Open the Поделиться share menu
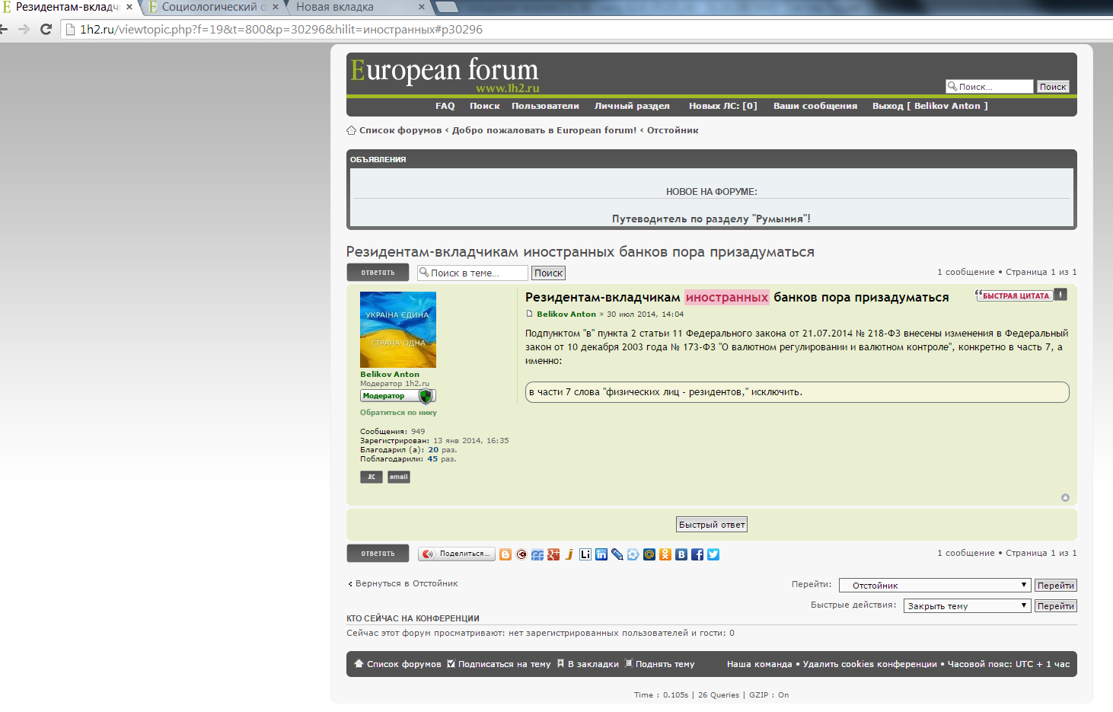The image size is (1113, 712). [457, 554]
